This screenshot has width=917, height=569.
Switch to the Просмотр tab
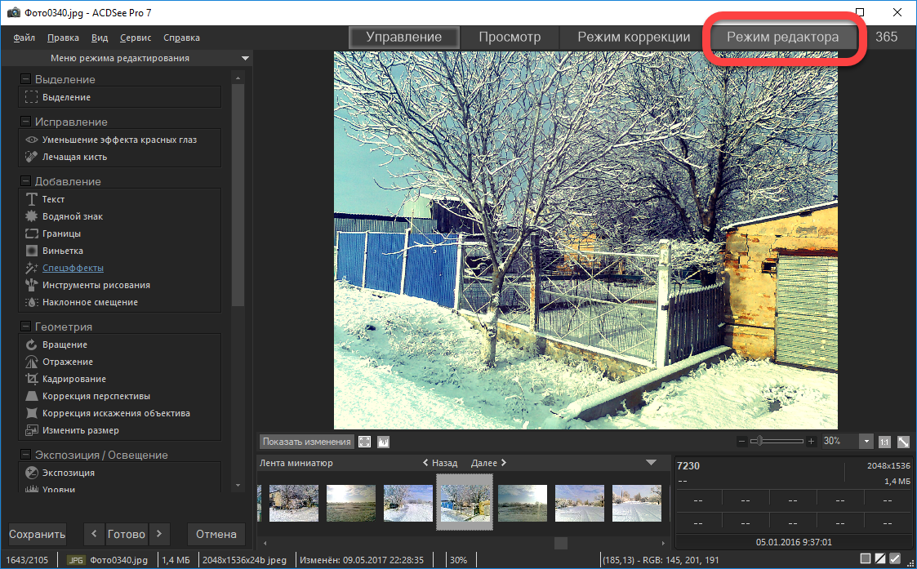510,38
